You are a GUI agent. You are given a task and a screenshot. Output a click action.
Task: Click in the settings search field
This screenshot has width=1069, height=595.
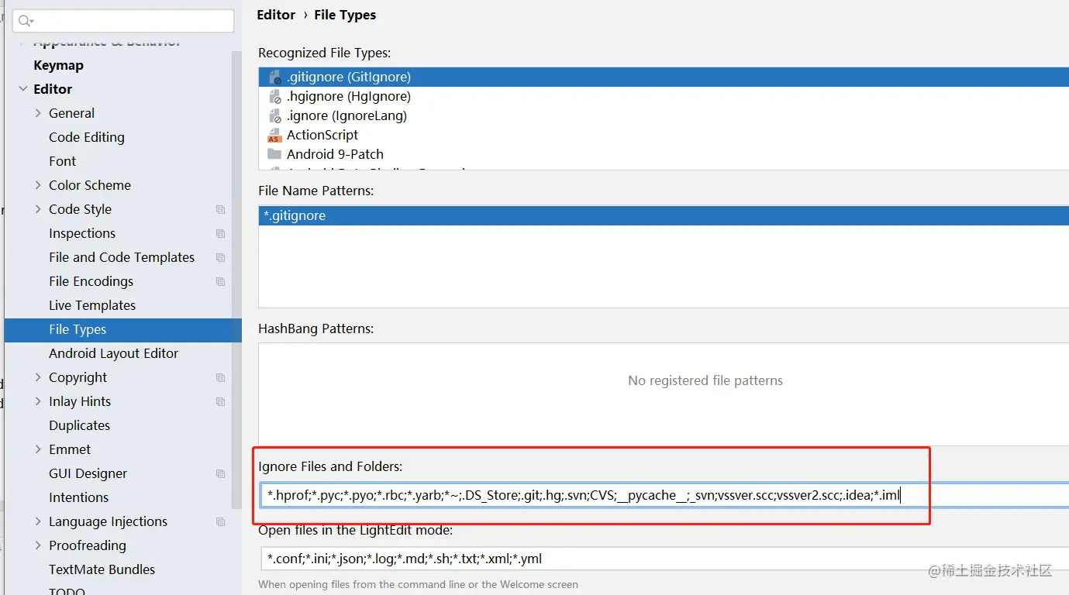[x=123, y=21]
